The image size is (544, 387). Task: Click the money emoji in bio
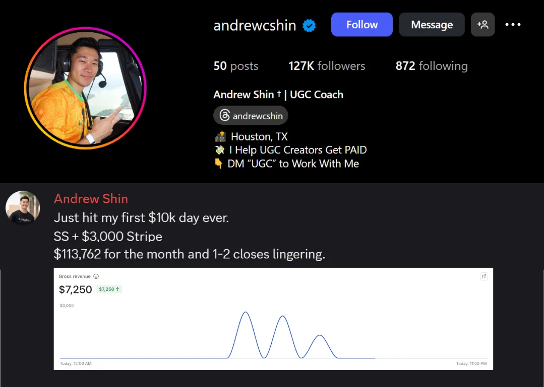pos(220,150)
